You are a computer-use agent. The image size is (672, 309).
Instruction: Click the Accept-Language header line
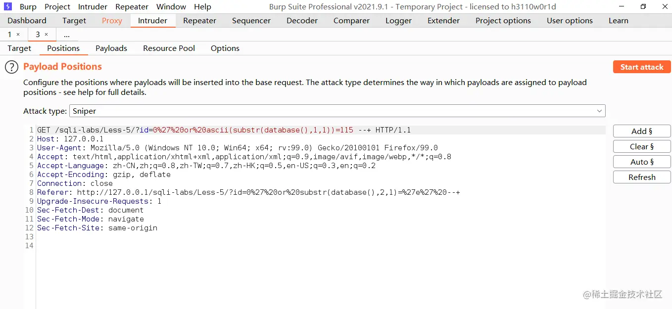(206, 166)
